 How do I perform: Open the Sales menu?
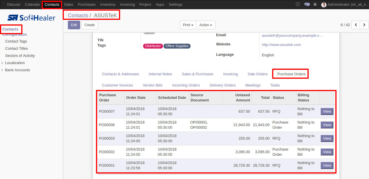coord(69,5)
